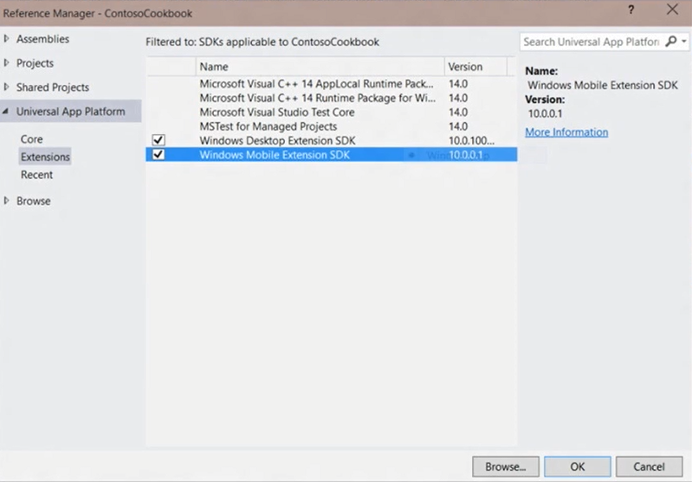This screenshot has height=482, width=692.
Task: Select MSTest for Managed Projects row
Action: (331, 126)
